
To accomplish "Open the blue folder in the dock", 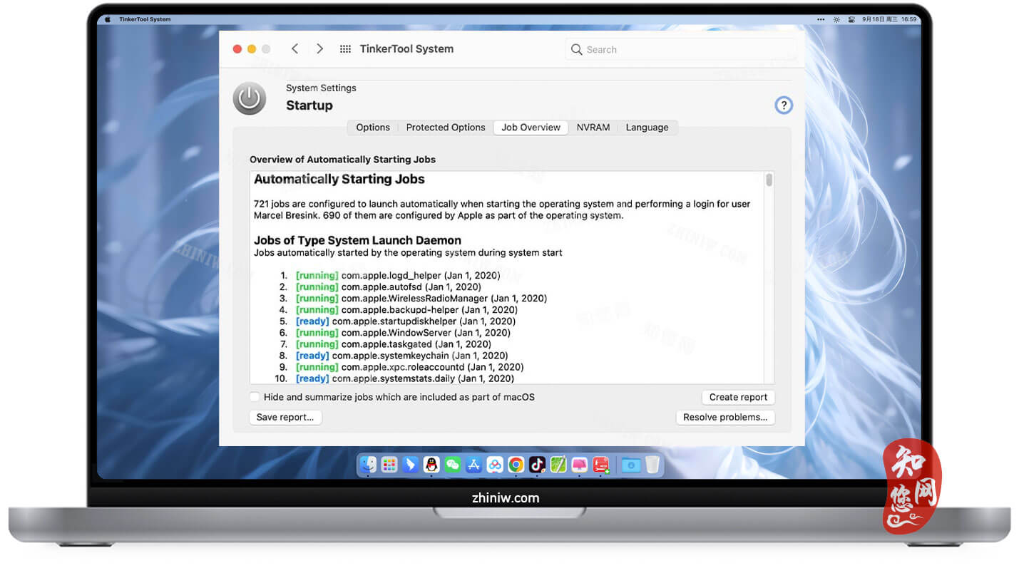I will click(630, 465).
